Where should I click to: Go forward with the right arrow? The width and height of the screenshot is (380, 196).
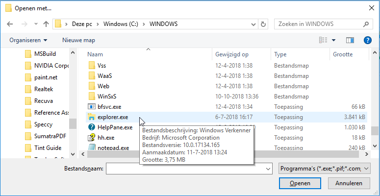24,24
